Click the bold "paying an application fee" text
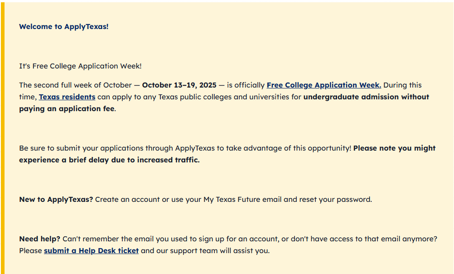454x274 pixels. pos(67,109)
